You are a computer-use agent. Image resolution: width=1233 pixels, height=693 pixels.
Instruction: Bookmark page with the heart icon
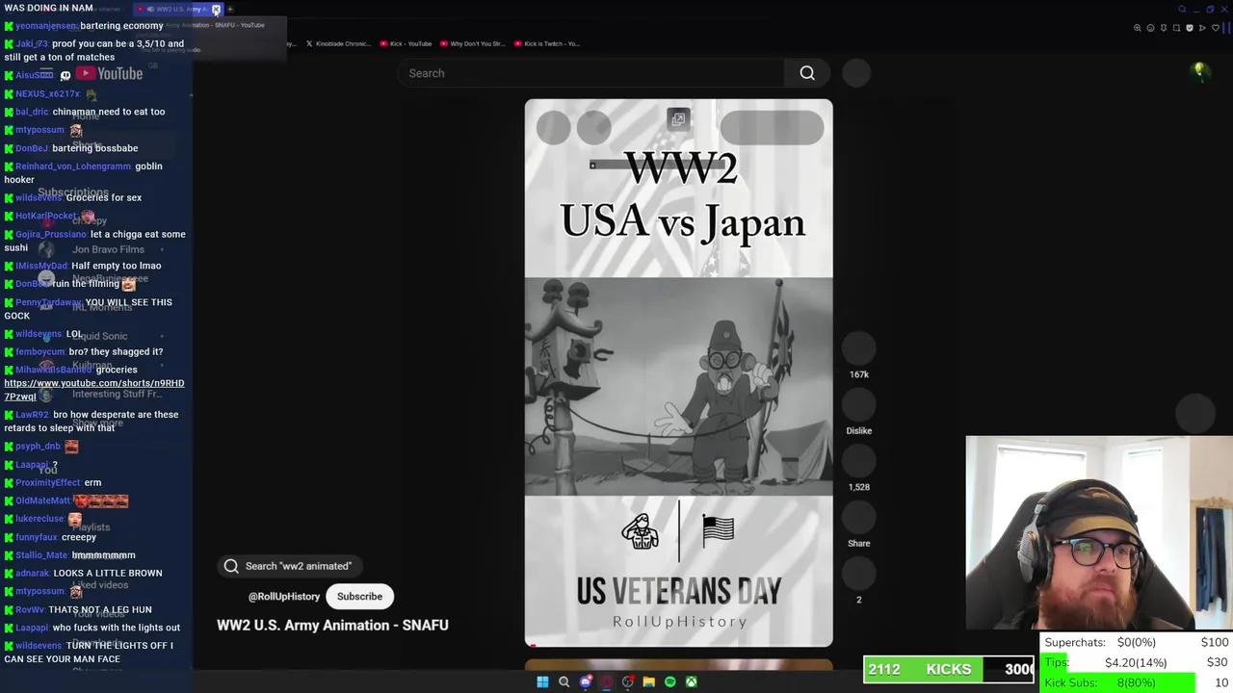[x=1216, y=28]
